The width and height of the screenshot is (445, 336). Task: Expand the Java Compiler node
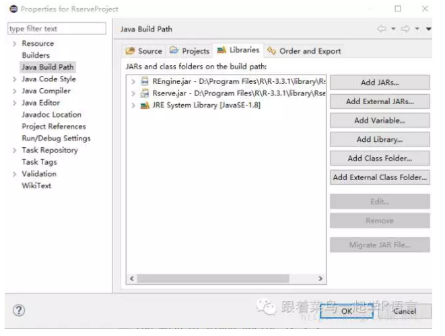click(14, 91)
